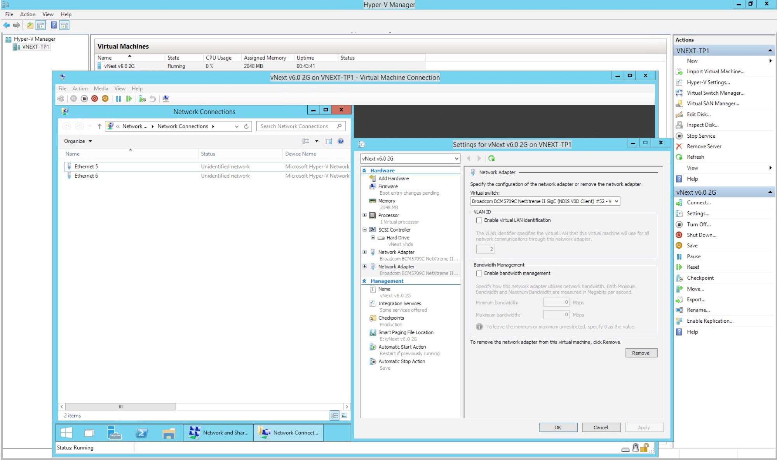Open Network Connections help icon
777x460 pixels.
341,141
